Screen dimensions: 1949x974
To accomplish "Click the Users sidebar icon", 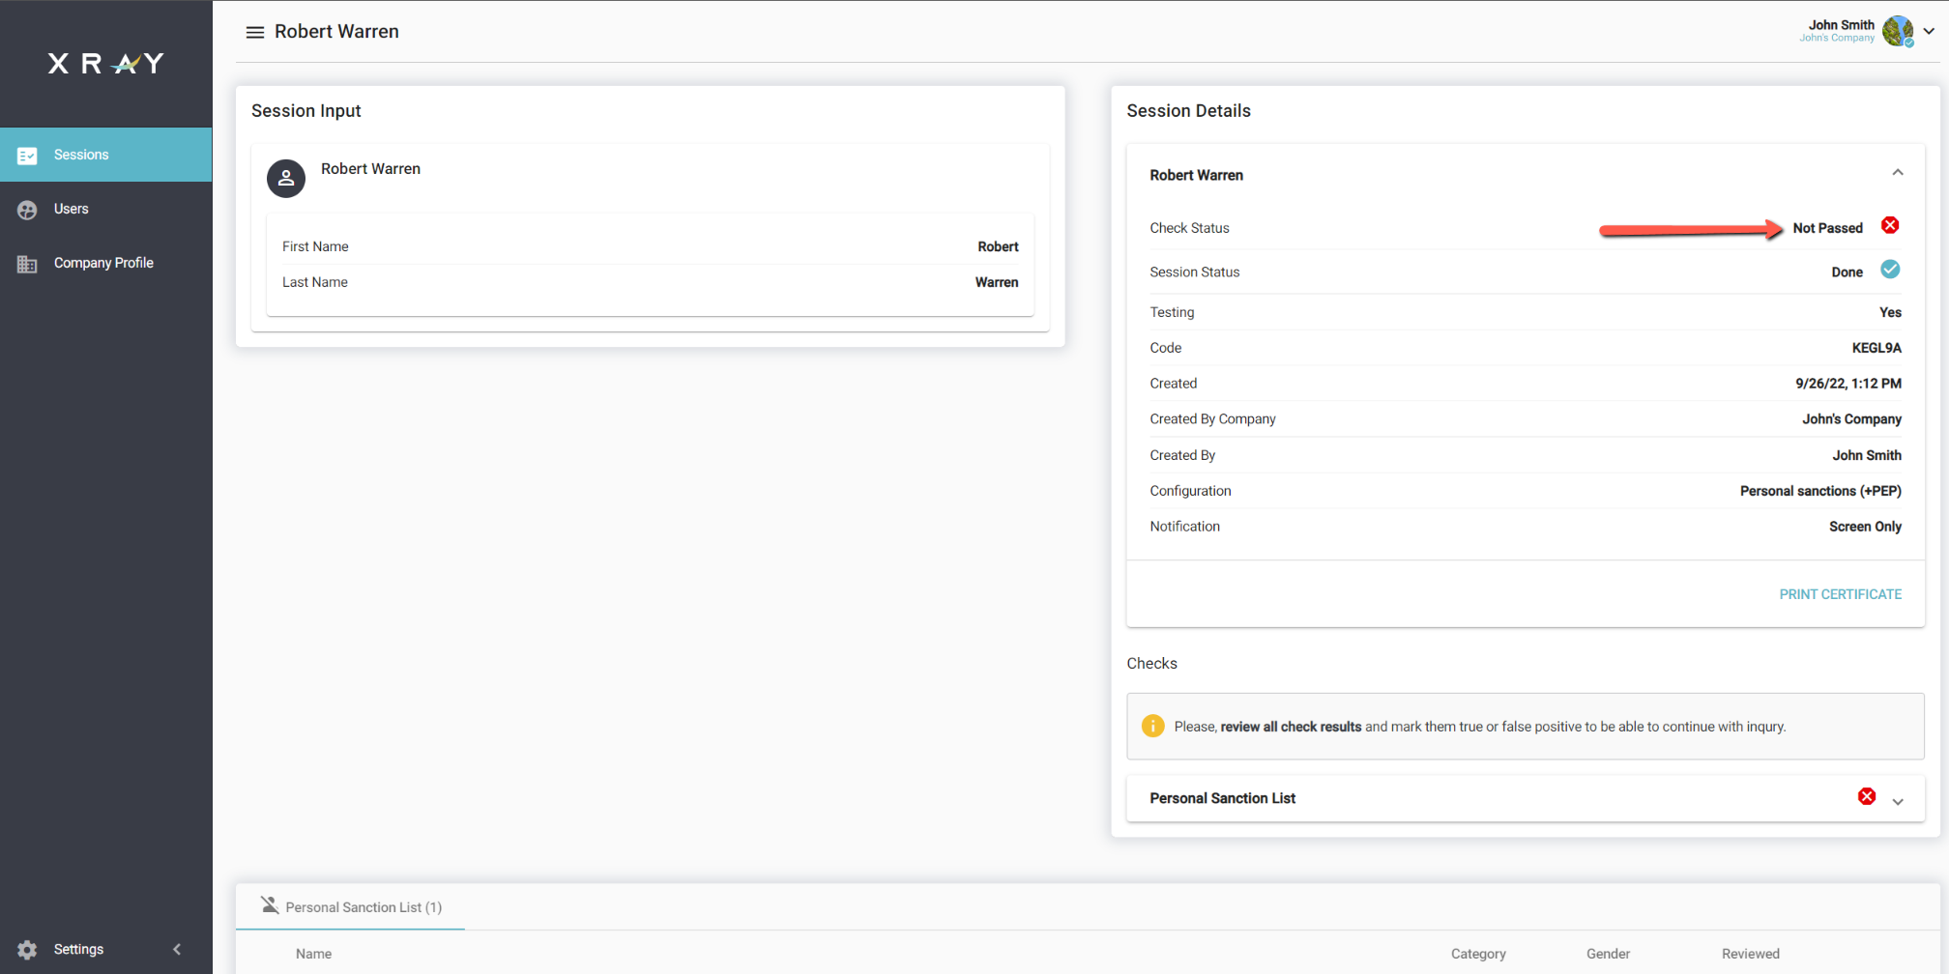I will 27,210.
